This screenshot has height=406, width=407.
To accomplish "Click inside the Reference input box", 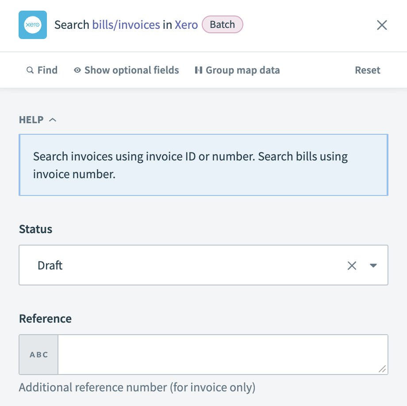I will point(221,355).
